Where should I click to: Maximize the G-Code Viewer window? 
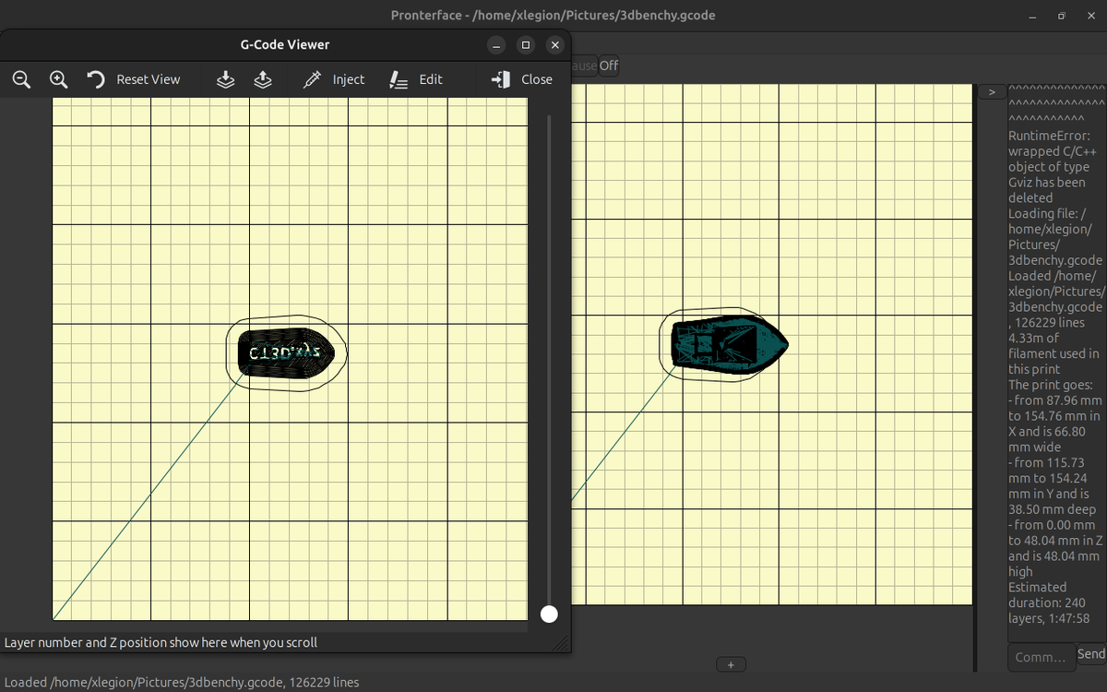(x=526, y=44)
